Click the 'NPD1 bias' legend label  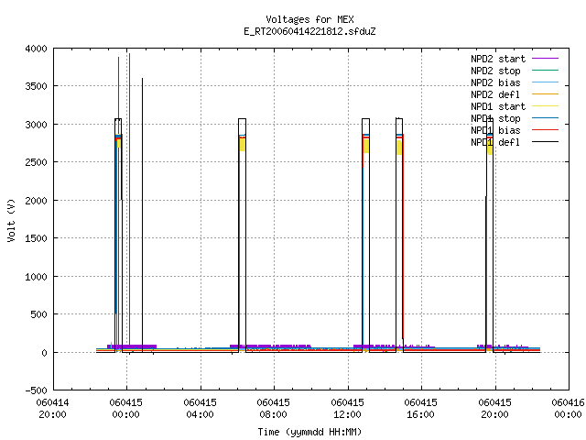coord(495,130)
